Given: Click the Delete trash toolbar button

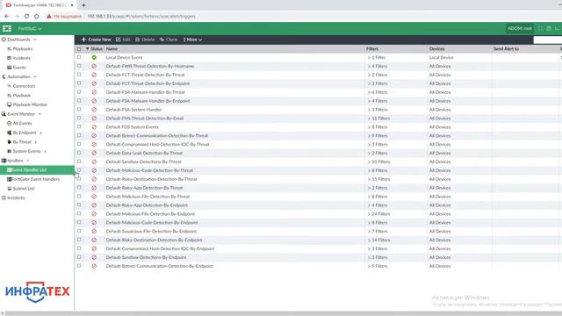Looking at the screenshot, I should [x=145, y=39].
